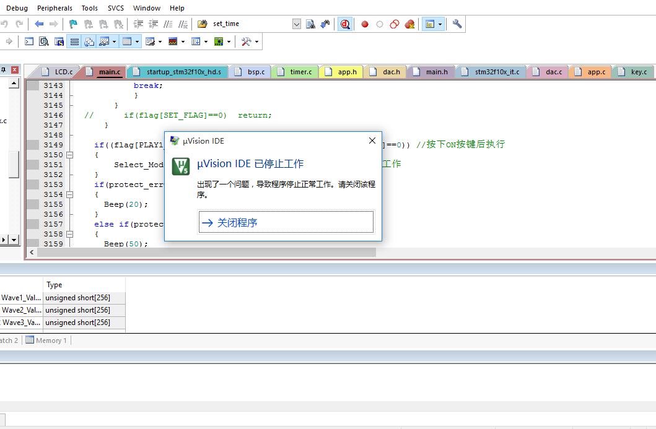656x429 pixels.
Task: Switch to the timer.c tab
Action: click(296, 72)
